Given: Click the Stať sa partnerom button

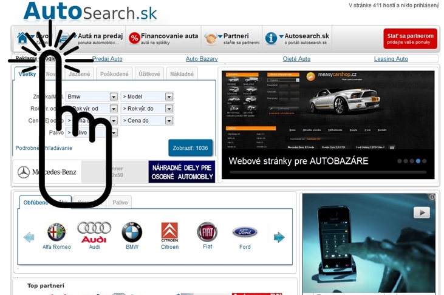Looking at the screenshot, I should (x=411, y=39).
